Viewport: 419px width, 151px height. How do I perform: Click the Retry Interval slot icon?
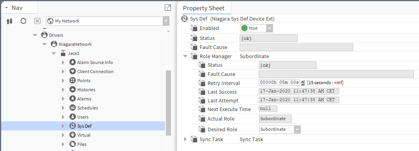(202, 83)
